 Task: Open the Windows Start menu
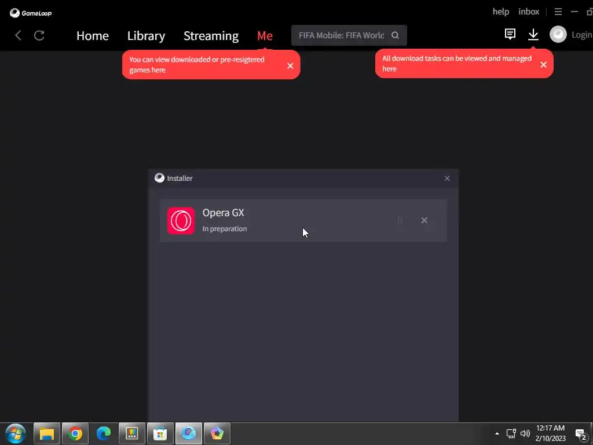point(16,433)
